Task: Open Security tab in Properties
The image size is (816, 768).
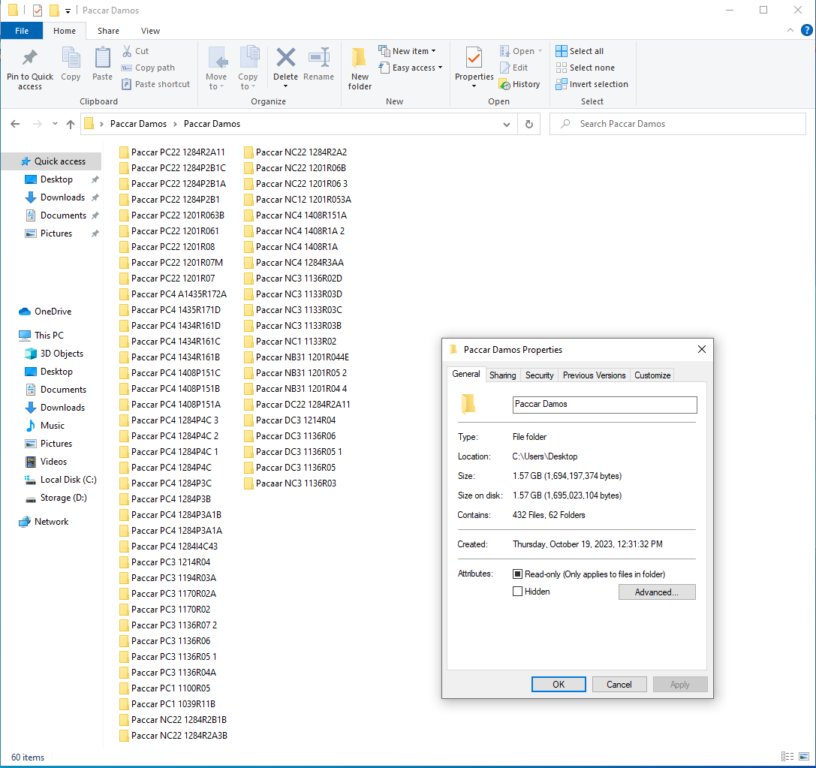Action: point(539,375)
